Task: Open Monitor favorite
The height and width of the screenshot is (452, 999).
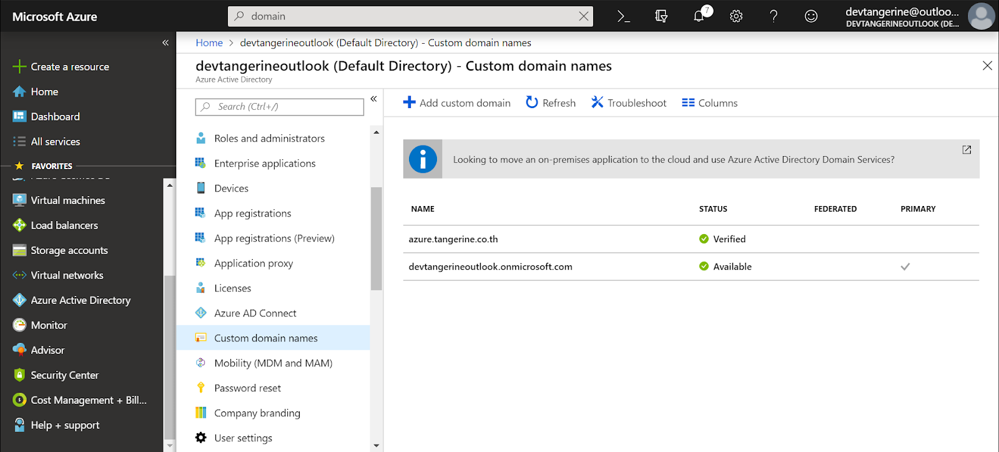Action: 39,325
